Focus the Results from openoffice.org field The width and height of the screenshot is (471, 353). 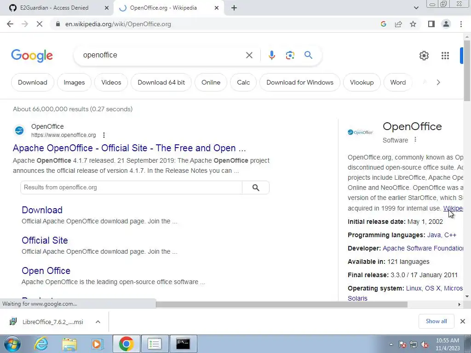coord(131,188)
